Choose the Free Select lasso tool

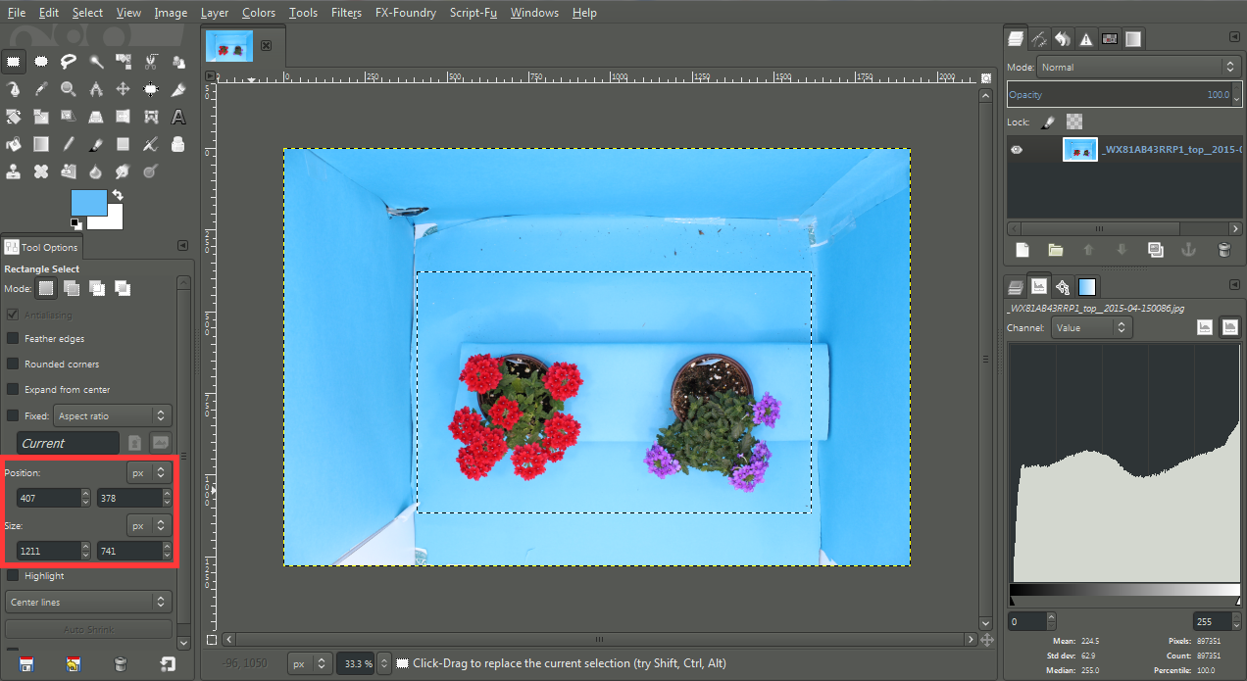[69, 61]
